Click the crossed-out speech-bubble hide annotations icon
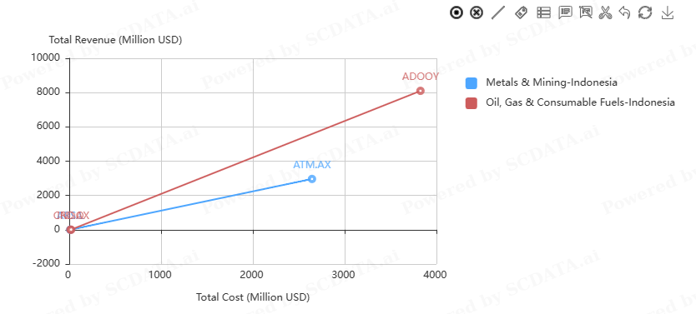This screenshot has height=314, width=696. pyautogui.click(x=586, y=12)
